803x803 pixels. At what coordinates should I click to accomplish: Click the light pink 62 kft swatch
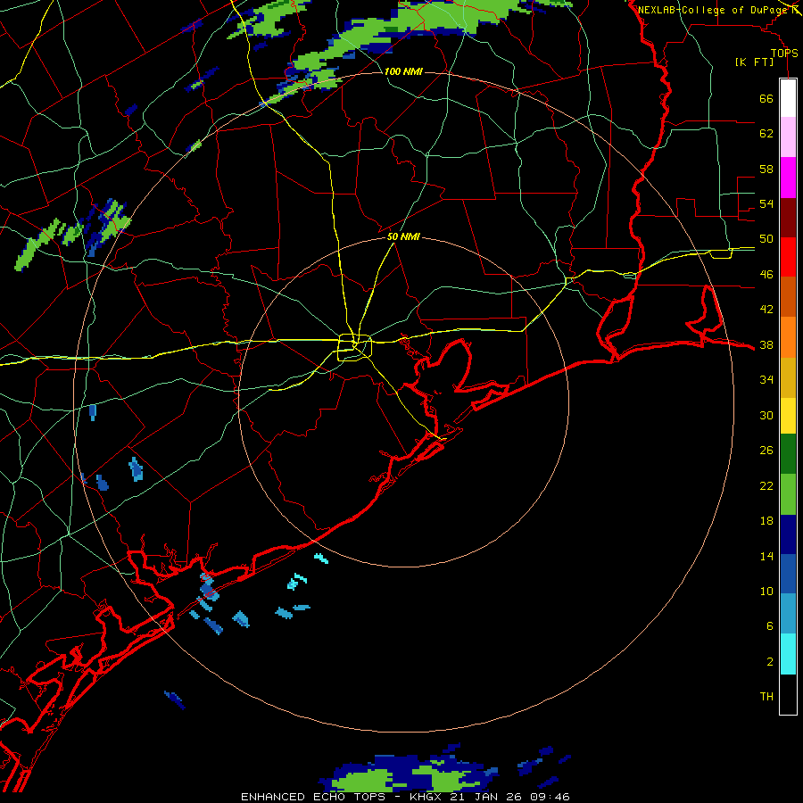pyautogui.click(x=788, y=137)
